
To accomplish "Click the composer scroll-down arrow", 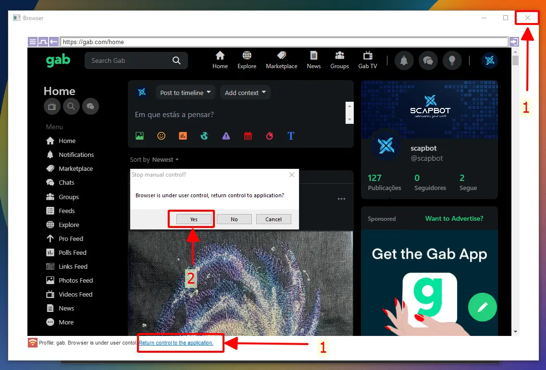I will click(x=349, y=119).
